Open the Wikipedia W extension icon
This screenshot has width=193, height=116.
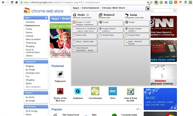166,2
